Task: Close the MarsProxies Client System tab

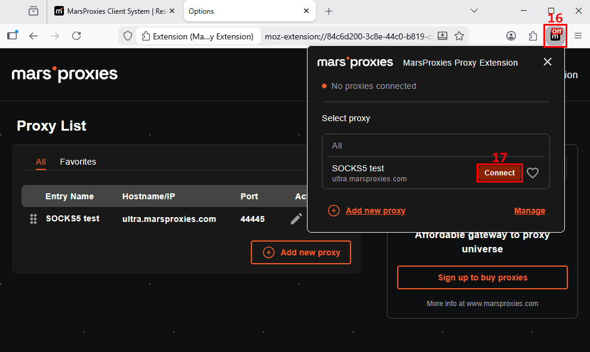Action: [172, 11]
